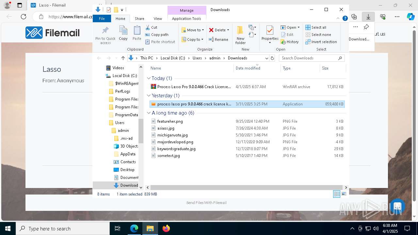This screenshot has width=418, height=235.
Task: Collapse A long time ago group
Action: coord(149,113)
